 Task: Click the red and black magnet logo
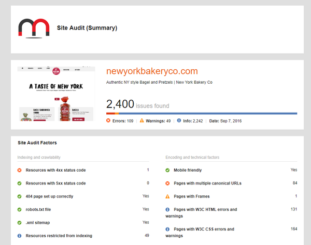[34, 28]
